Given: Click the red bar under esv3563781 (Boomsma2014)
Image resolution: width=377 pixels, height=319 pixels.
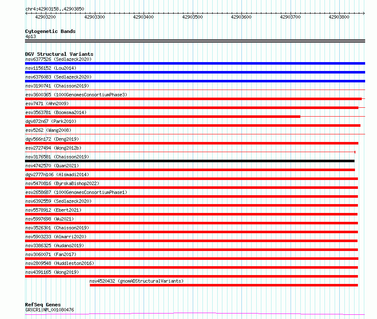Looking at the screenshot, I should point(163,117).
